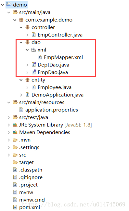
Task: Click the demo Maven project icon
Action: coord(9,4)
